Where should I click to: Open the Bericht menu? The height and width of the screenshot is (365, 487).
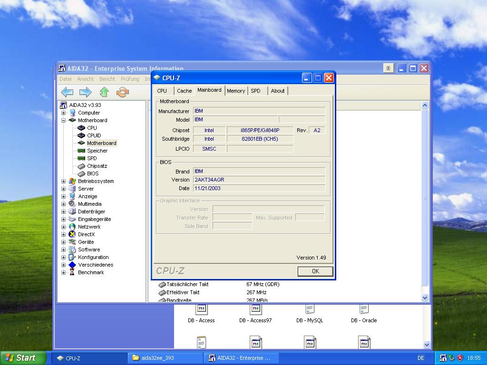click(107, 79)
